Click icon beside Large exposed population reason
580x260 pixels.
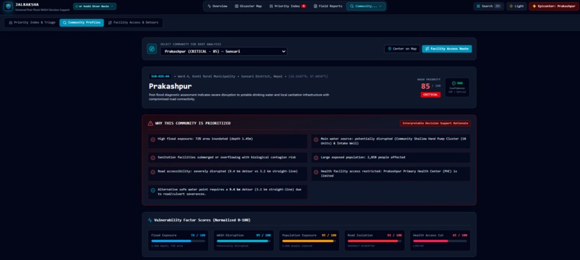click(x=316, y=158)
